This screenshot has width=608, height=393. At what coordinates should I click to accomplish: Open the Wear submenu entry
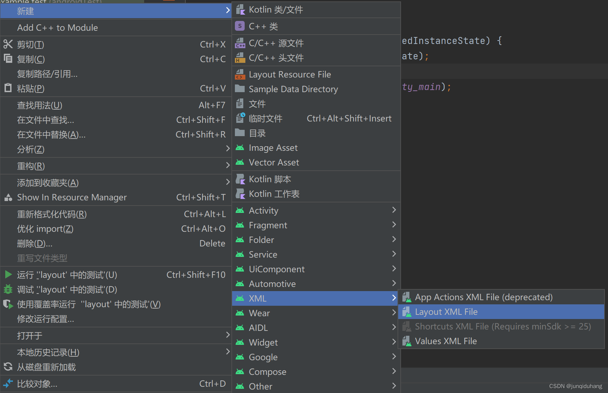click(x=316, y=313)
